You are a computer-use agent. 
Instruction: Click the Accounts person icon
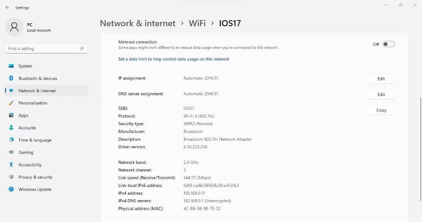point(11,128)
